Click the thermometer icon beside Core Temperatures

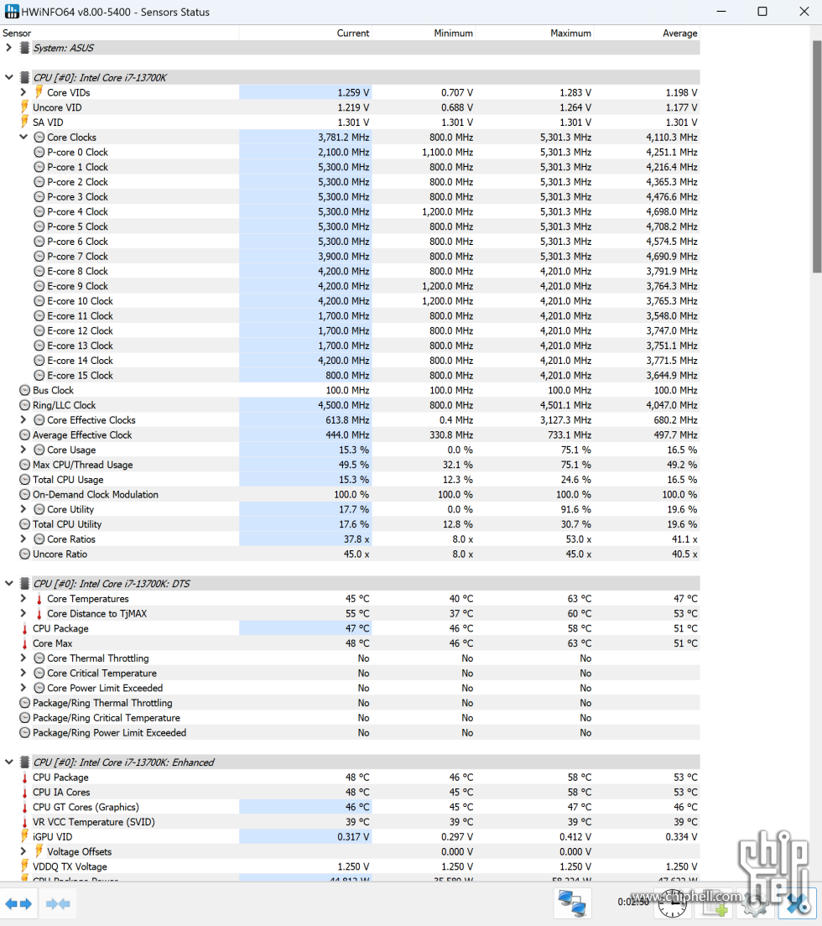pos(39,599)
